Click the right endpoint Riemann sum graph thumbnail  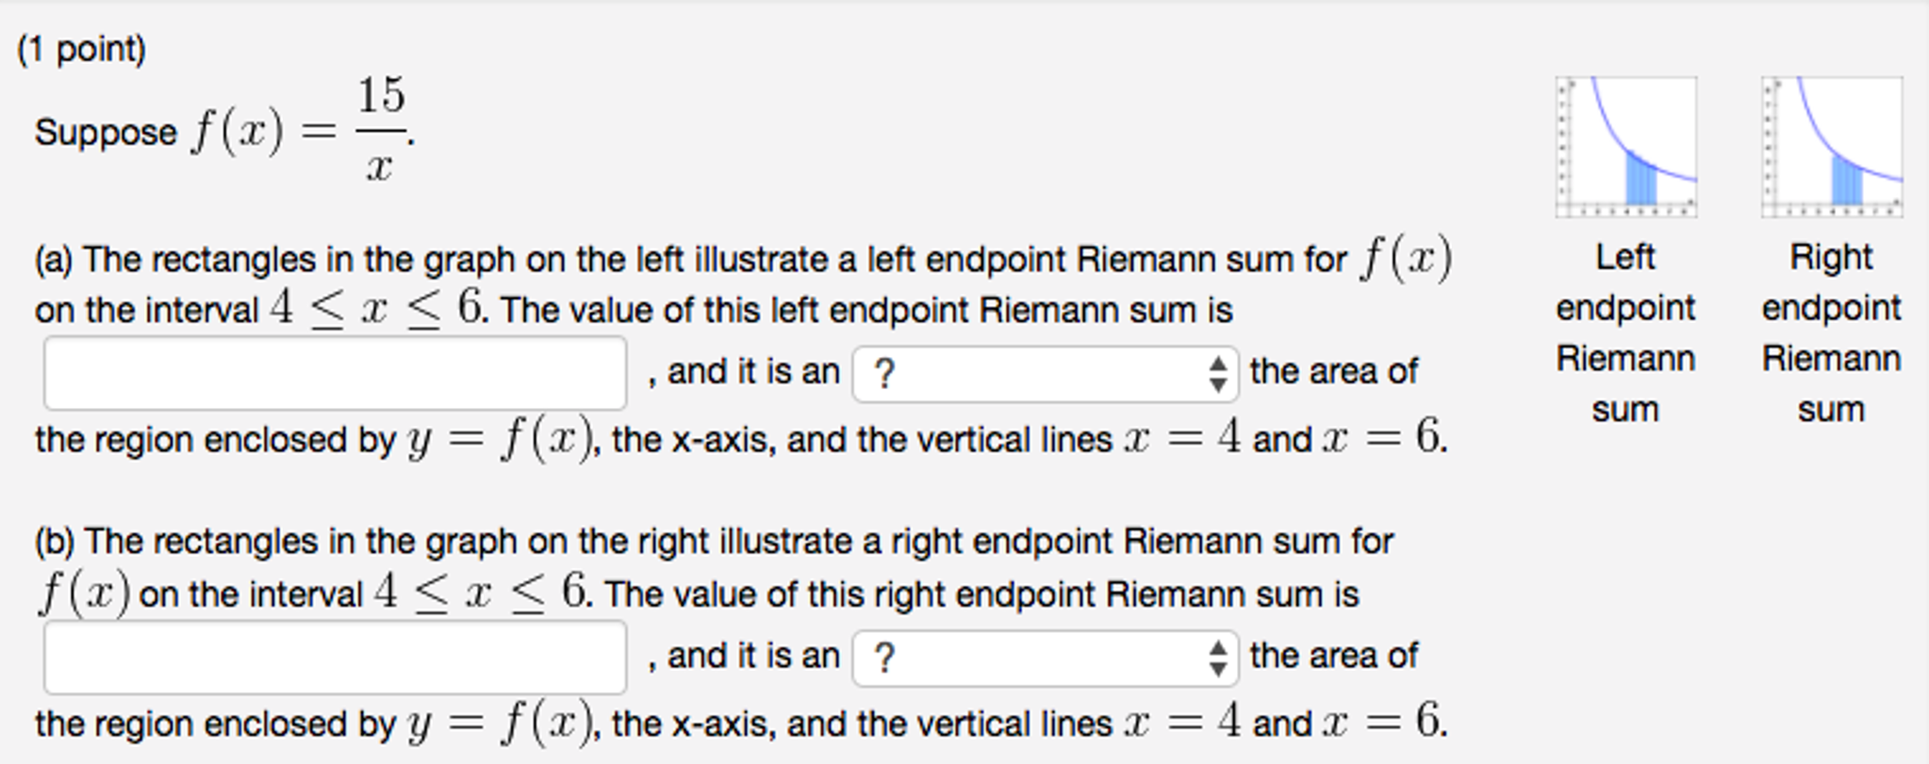click(1832, 146)
